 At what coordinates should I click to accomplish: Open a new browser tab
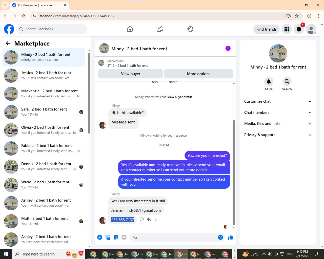tap(74, 5)
